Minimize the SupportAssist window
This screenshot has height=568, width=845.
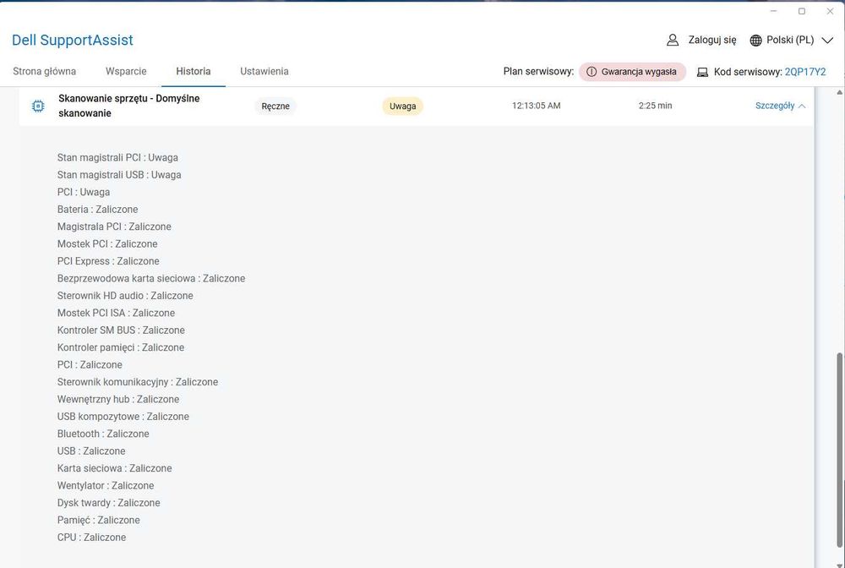(773, 11)
